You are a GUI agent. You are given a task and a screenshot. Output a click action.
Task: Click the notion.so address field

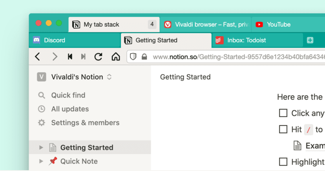(226, 56)
